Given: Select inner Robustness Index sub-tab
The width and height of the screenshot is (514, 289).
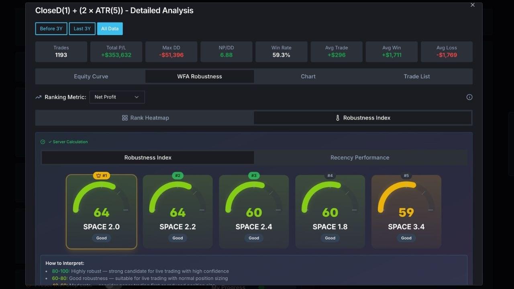Looking at the screenshot, I should tap(148, 157).
